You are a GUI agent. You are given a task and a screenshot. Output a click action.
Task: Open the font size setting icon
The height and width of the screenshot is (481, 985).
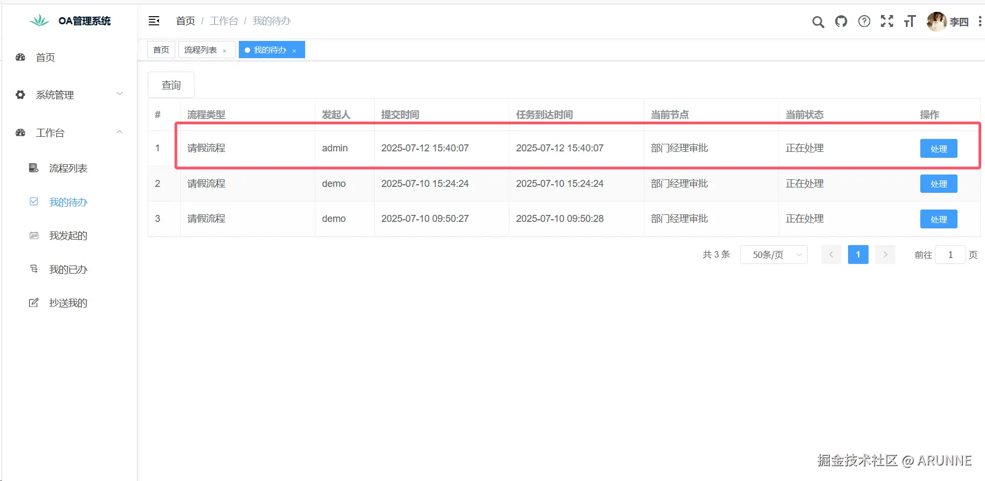pos(910,21)
